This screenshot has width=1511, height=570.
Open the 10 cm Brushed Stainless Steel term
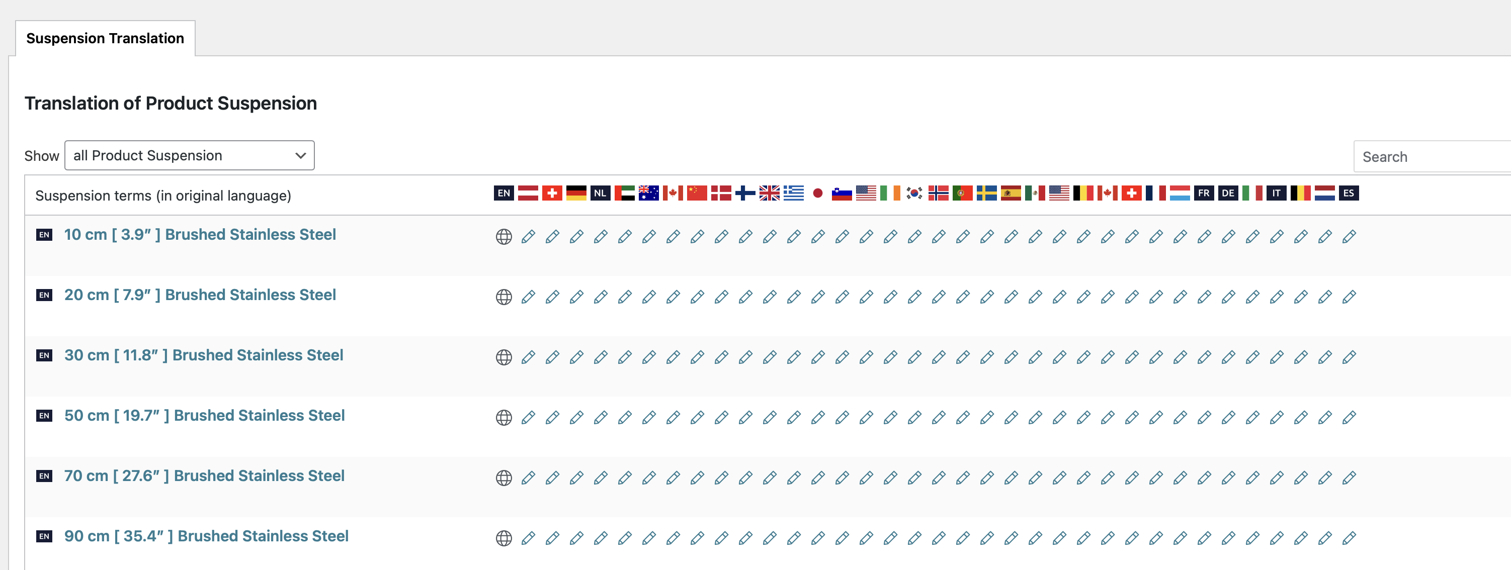tap(199, 235)
